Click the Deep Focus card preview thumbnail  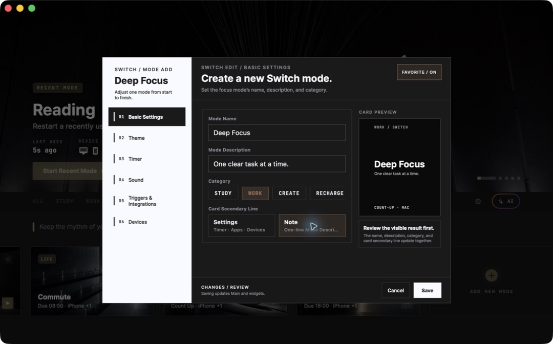click(399, 167)
